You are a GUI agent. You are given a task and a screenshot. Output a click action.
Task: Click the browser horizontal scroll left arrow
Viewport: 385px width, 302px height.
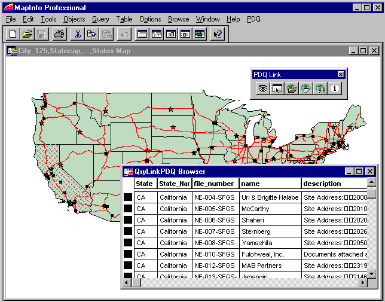(x=127, y=283)
